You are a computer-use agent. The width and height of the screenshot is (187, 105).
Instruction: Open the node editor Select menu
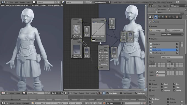(x=81, y=93)
